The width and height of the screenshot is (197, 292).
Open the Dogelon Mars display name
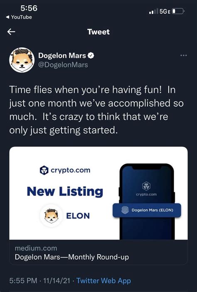click(62, 56)
